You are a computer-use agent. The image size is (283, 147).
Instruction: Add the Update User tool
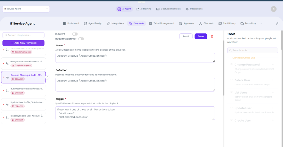273,108
